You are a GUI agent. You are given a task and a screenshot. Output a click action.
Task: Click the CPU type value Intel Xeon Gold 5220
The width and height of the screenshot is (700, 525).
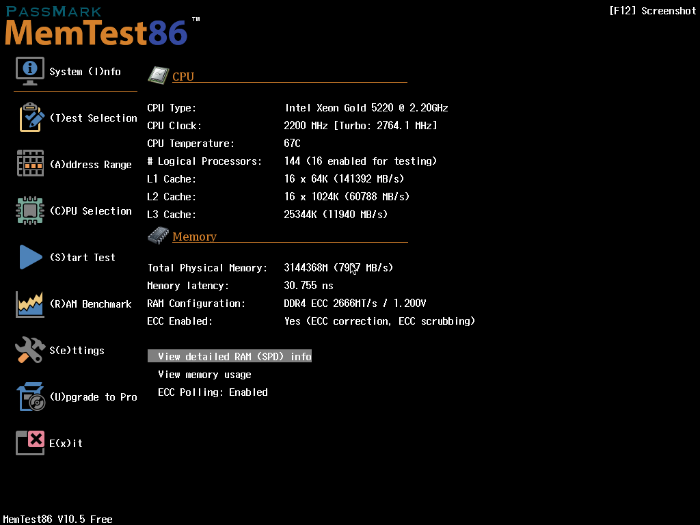point(366,108)
